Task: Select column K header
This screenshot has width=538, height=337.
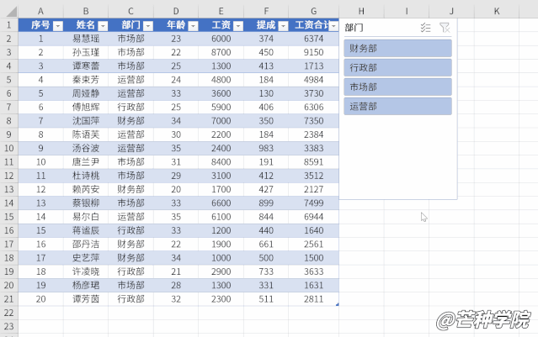Action: click(x=496, y=11)
